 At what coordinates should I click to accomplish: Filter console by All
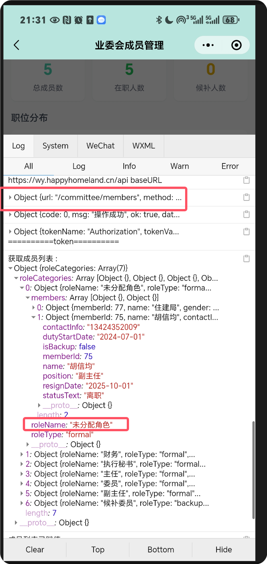pyautogui.click(x=29, y=166)
